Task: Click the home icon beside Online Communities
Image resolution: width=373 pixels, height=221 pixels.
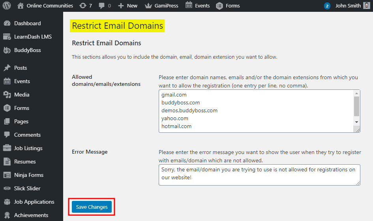Action: tap(21, 6)
